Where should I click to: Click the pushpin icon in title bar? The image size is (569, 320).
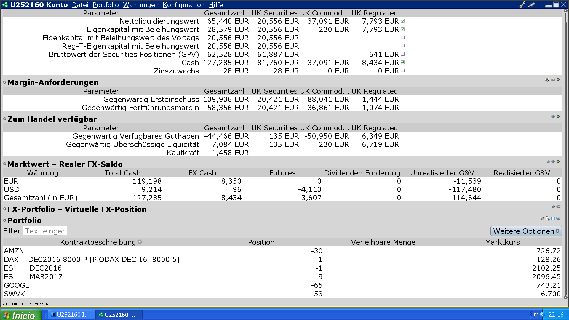click(532, 4)
